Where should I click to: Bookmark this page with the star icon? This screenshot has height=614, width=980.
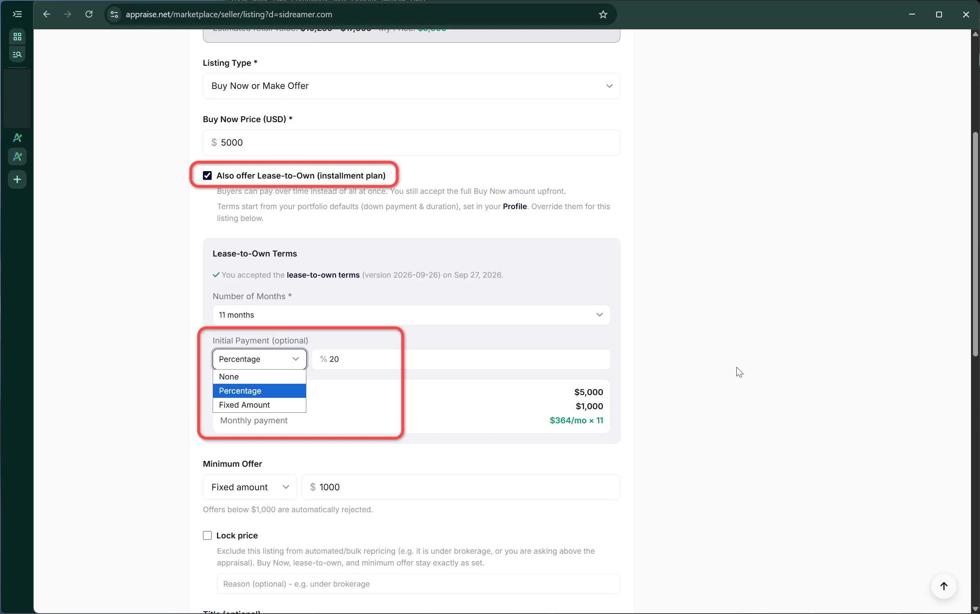(603, 14)
